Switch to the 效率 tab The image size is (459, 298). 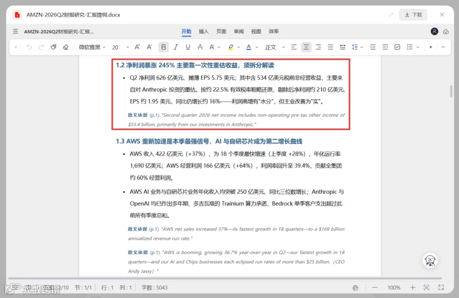tap(274, 32)
